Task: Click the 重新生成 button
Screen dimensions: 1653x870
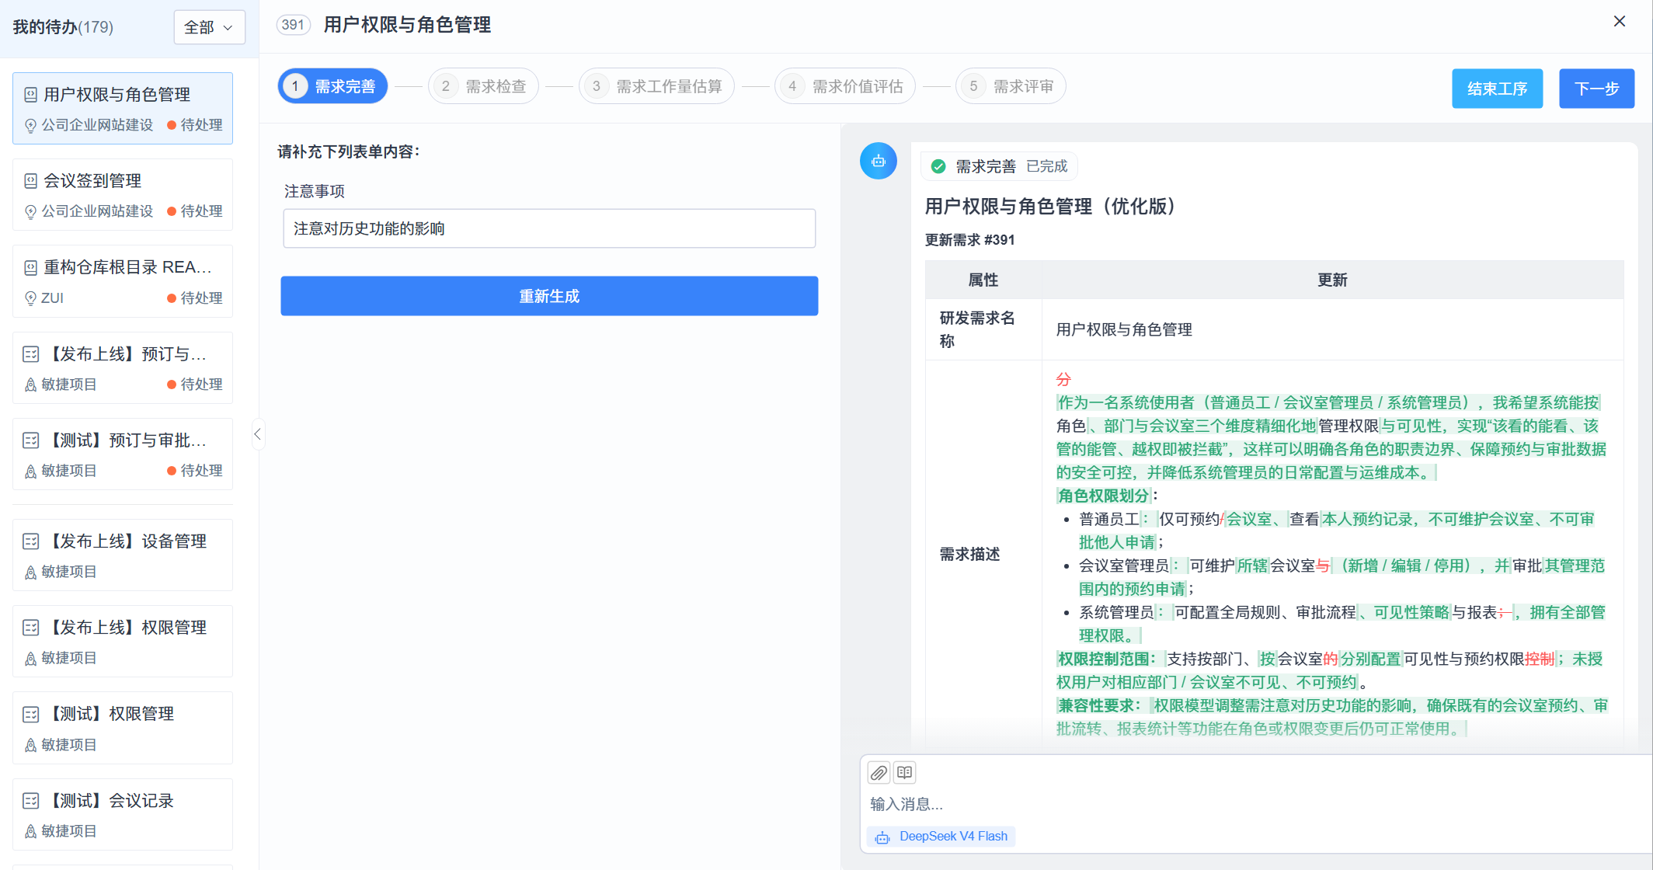Action: click(549, 296)
